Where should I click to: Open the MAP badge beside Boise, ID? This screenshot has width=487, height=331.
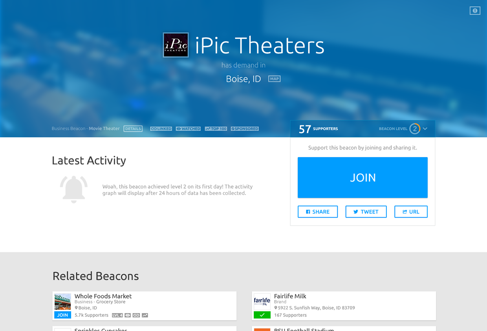point(274,79)
